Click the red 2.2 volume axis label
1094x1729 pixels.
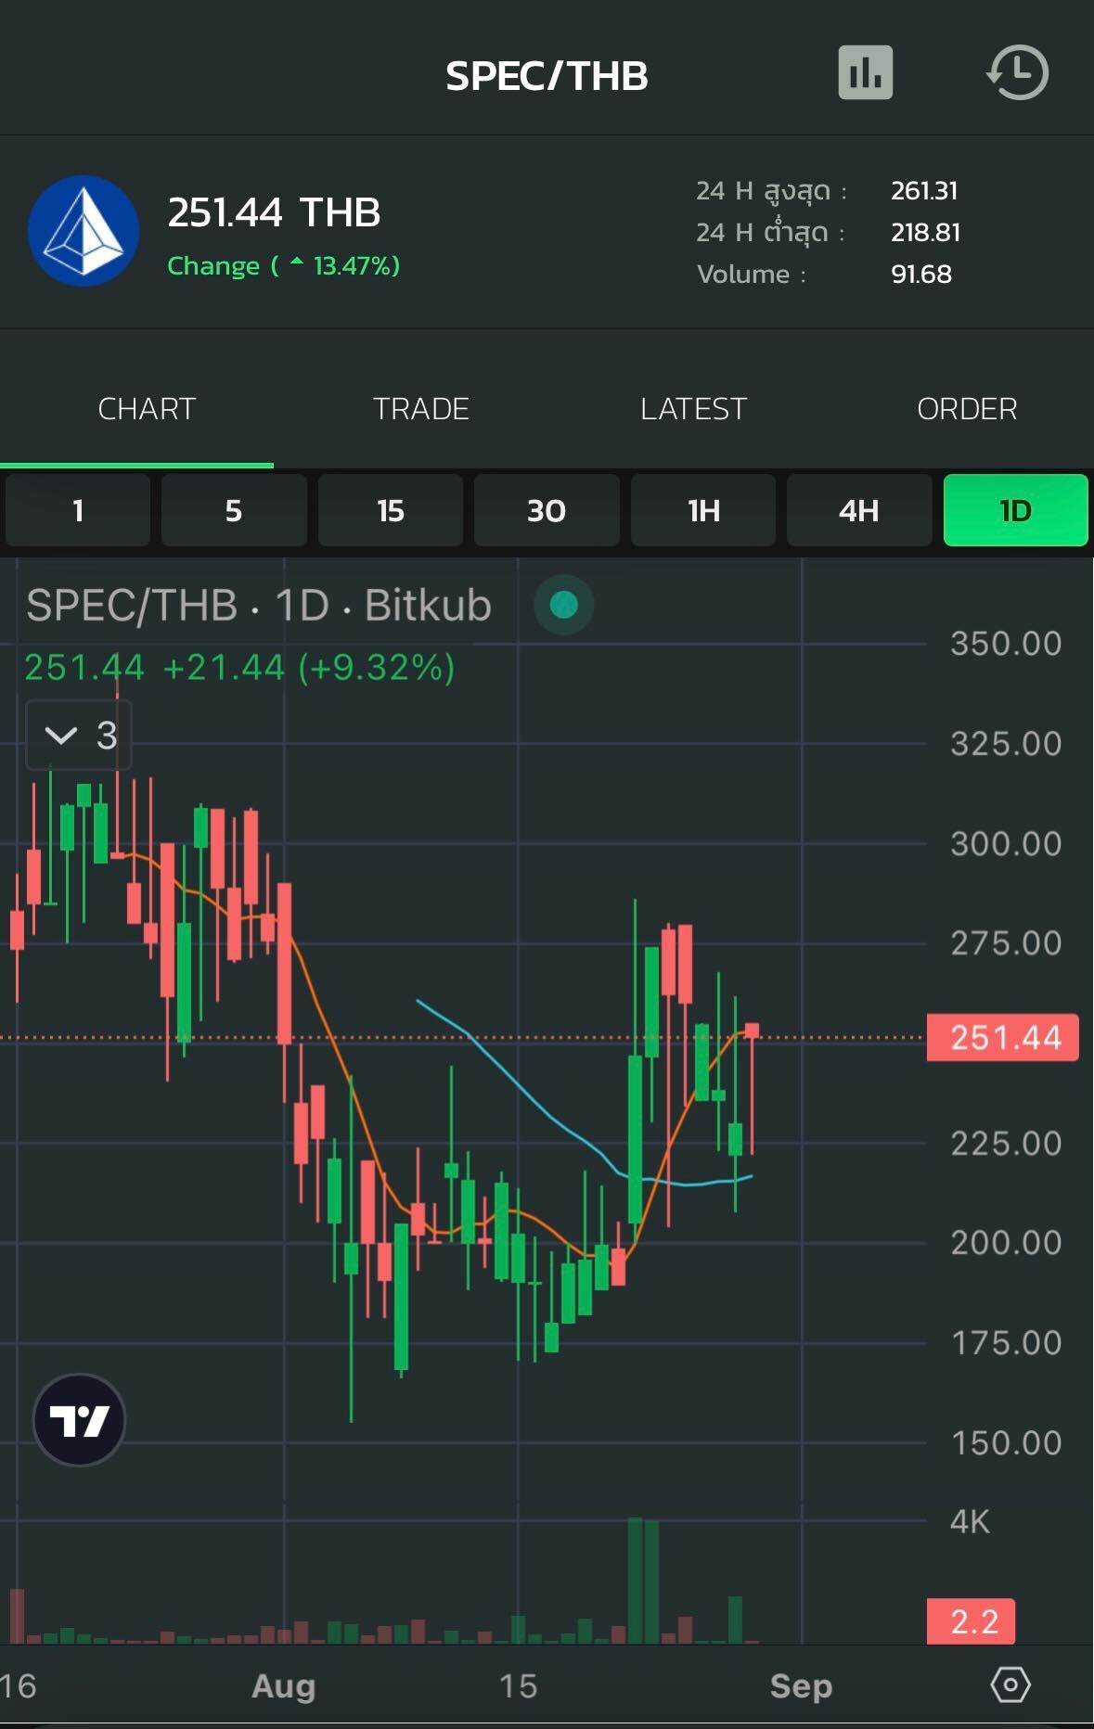971,1621
